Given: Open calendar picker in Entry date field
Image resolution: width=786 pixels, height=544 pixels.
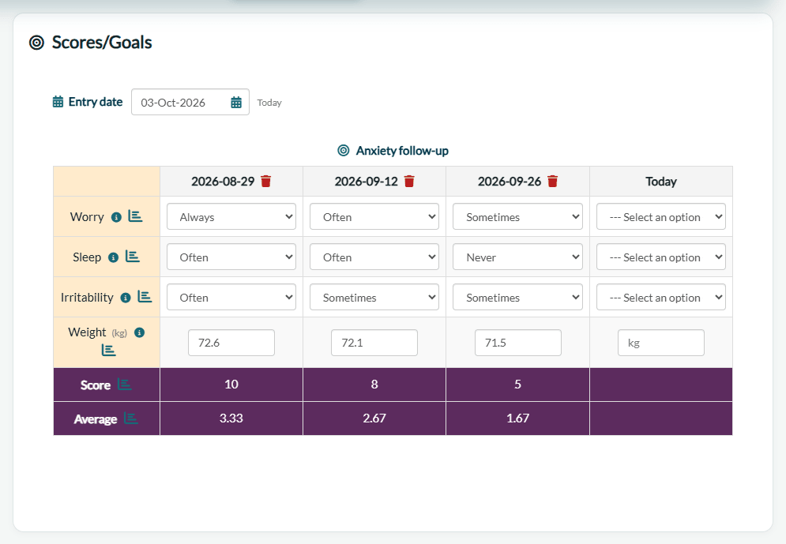Looking at the screenshot, I should [x=236, y=103].
